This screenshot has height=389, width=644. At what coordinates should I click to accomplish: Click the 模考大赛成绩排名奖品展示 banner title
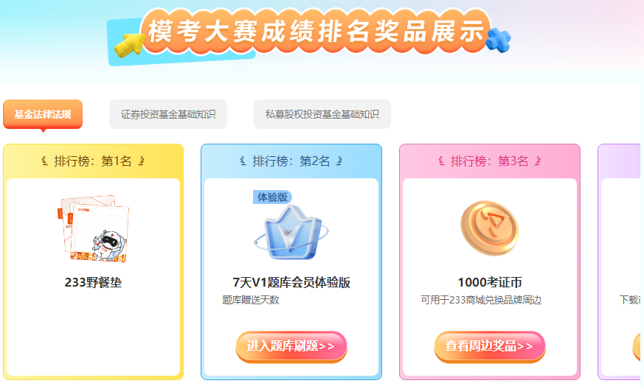316,32
